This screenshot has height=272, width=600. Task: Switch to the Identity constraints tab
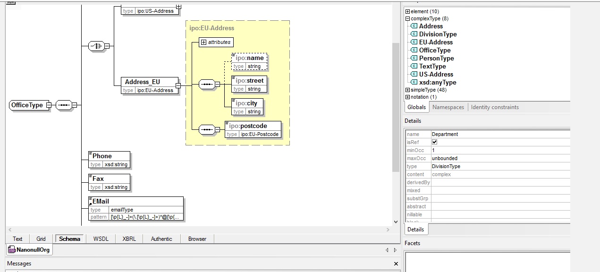(x=494, y=107)
